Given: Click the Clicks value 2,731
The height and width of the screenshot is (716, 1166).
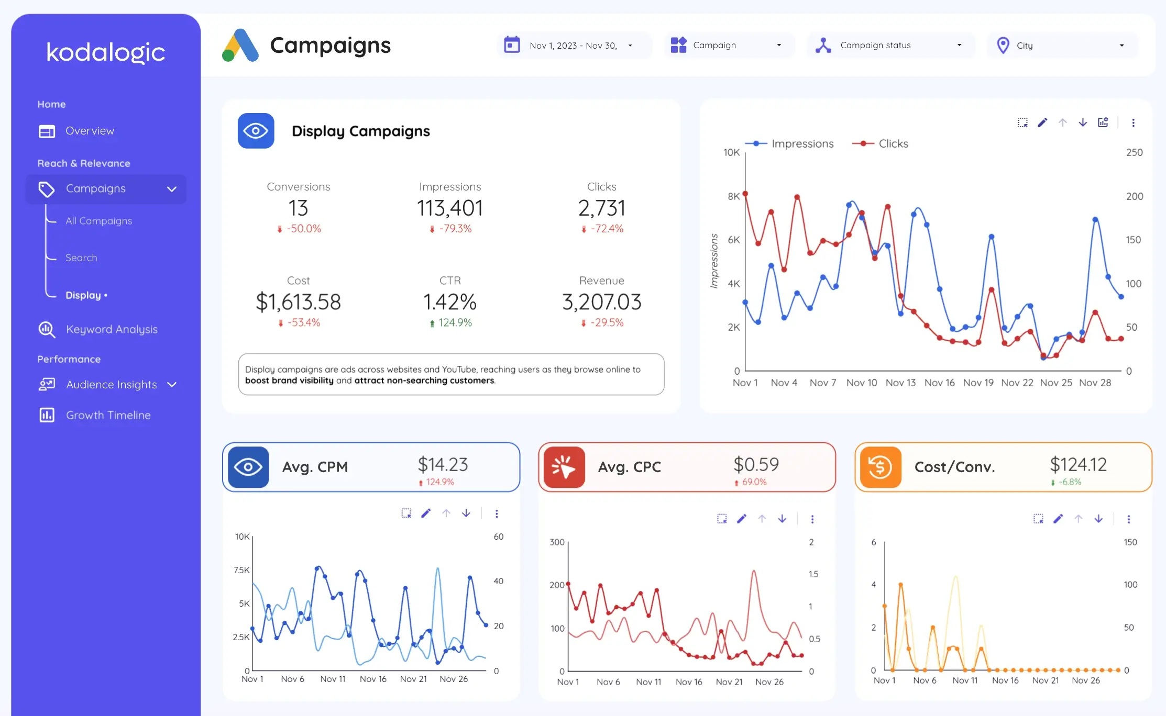Looking at the screenshot, I should click(x=602, y=208).
